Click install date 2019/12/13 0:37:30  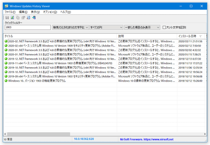190,59
